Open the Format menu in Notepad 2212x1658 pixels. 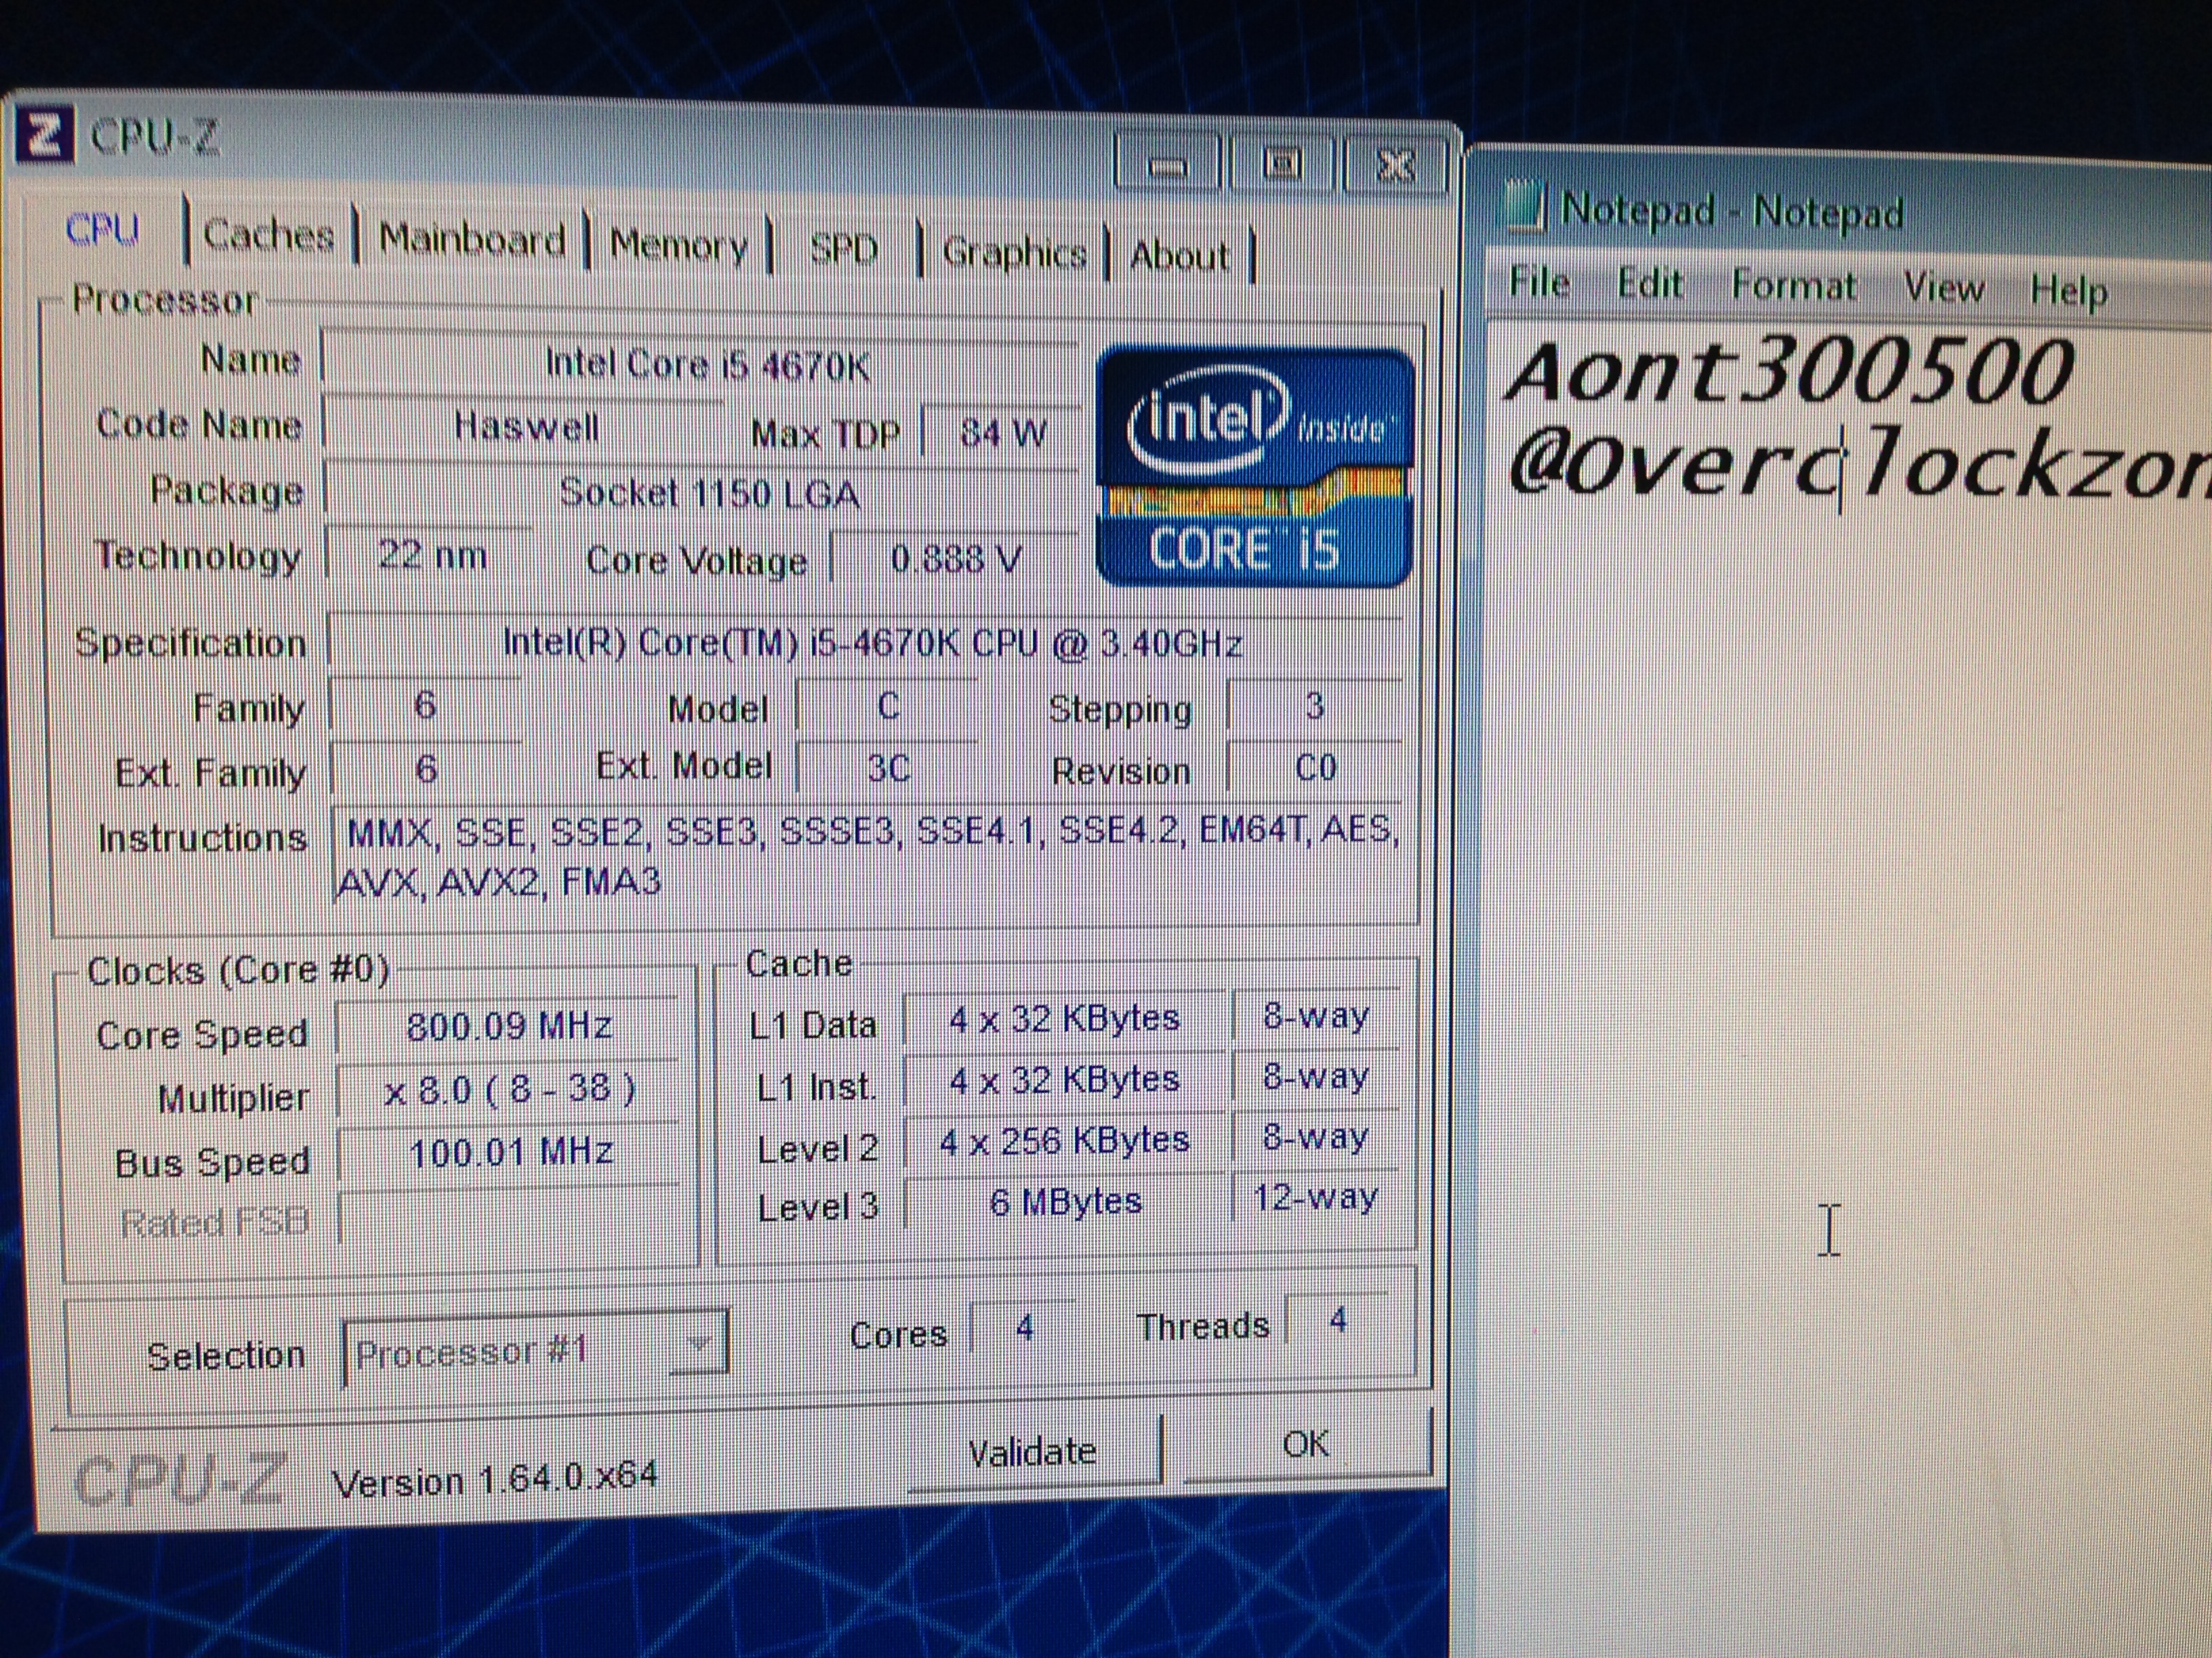[1793, 286]
